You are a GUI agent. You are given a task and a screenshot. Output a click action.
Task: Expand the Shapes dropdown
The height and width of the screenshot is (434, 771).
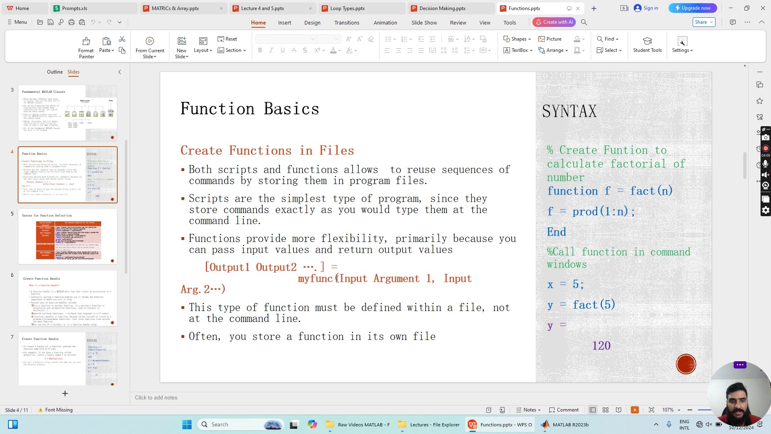click(x=517, y=39)
